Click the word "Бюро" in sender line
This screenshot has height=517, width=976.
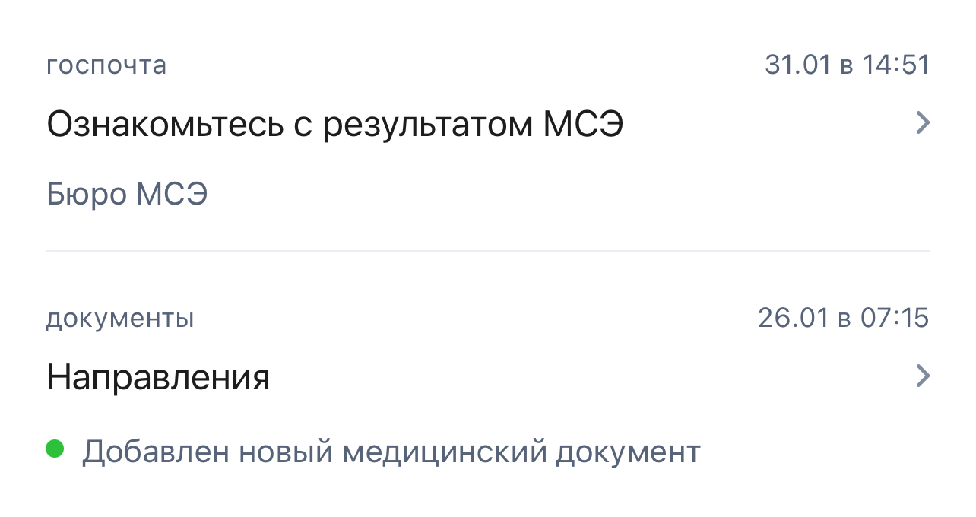tap(87, 195)
